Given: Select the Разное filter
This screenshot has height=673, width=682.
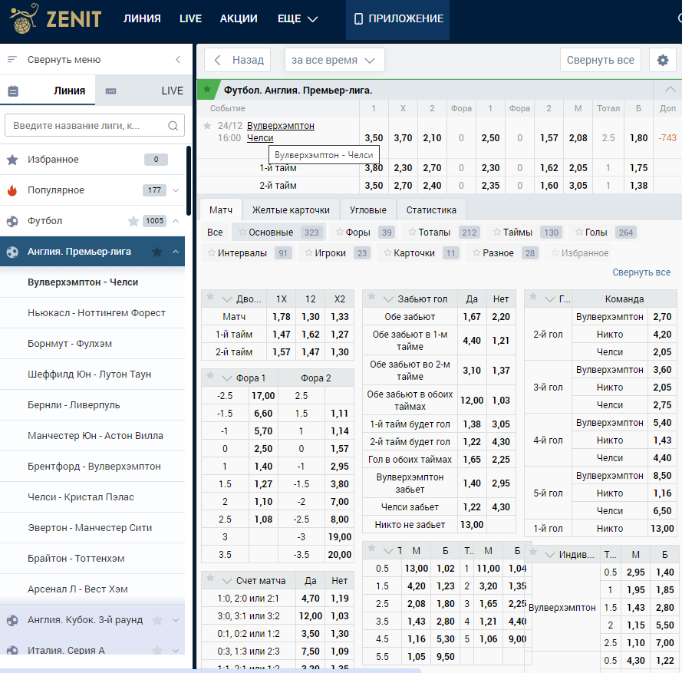Looking at the screenshot, I should (505, 253).
